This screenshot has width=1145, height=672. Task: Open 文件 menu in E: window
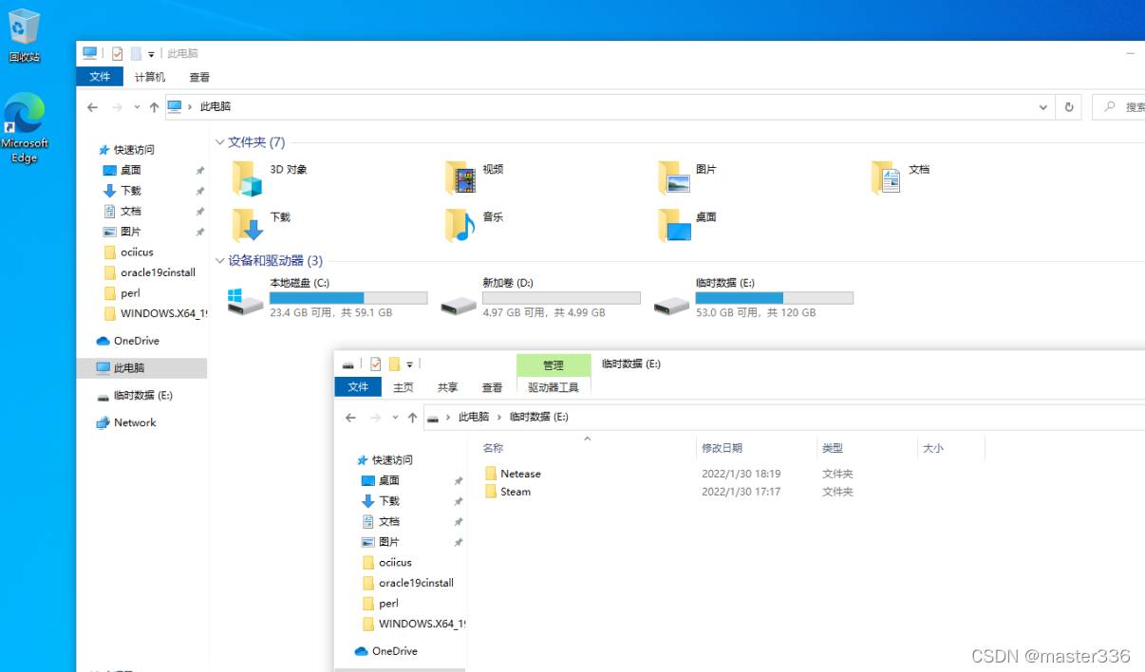coord(358,387)
